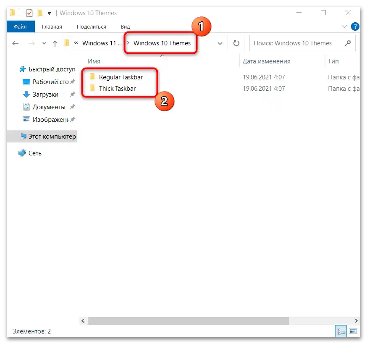367x344 pixels.
Task: Switch to the details view layout
Action: pyautogui.click(x=341, y=331)
